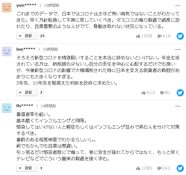Screen dimensions: 186x175
Task: Click the orange yam***** avatar
Action: pos(7,8)
